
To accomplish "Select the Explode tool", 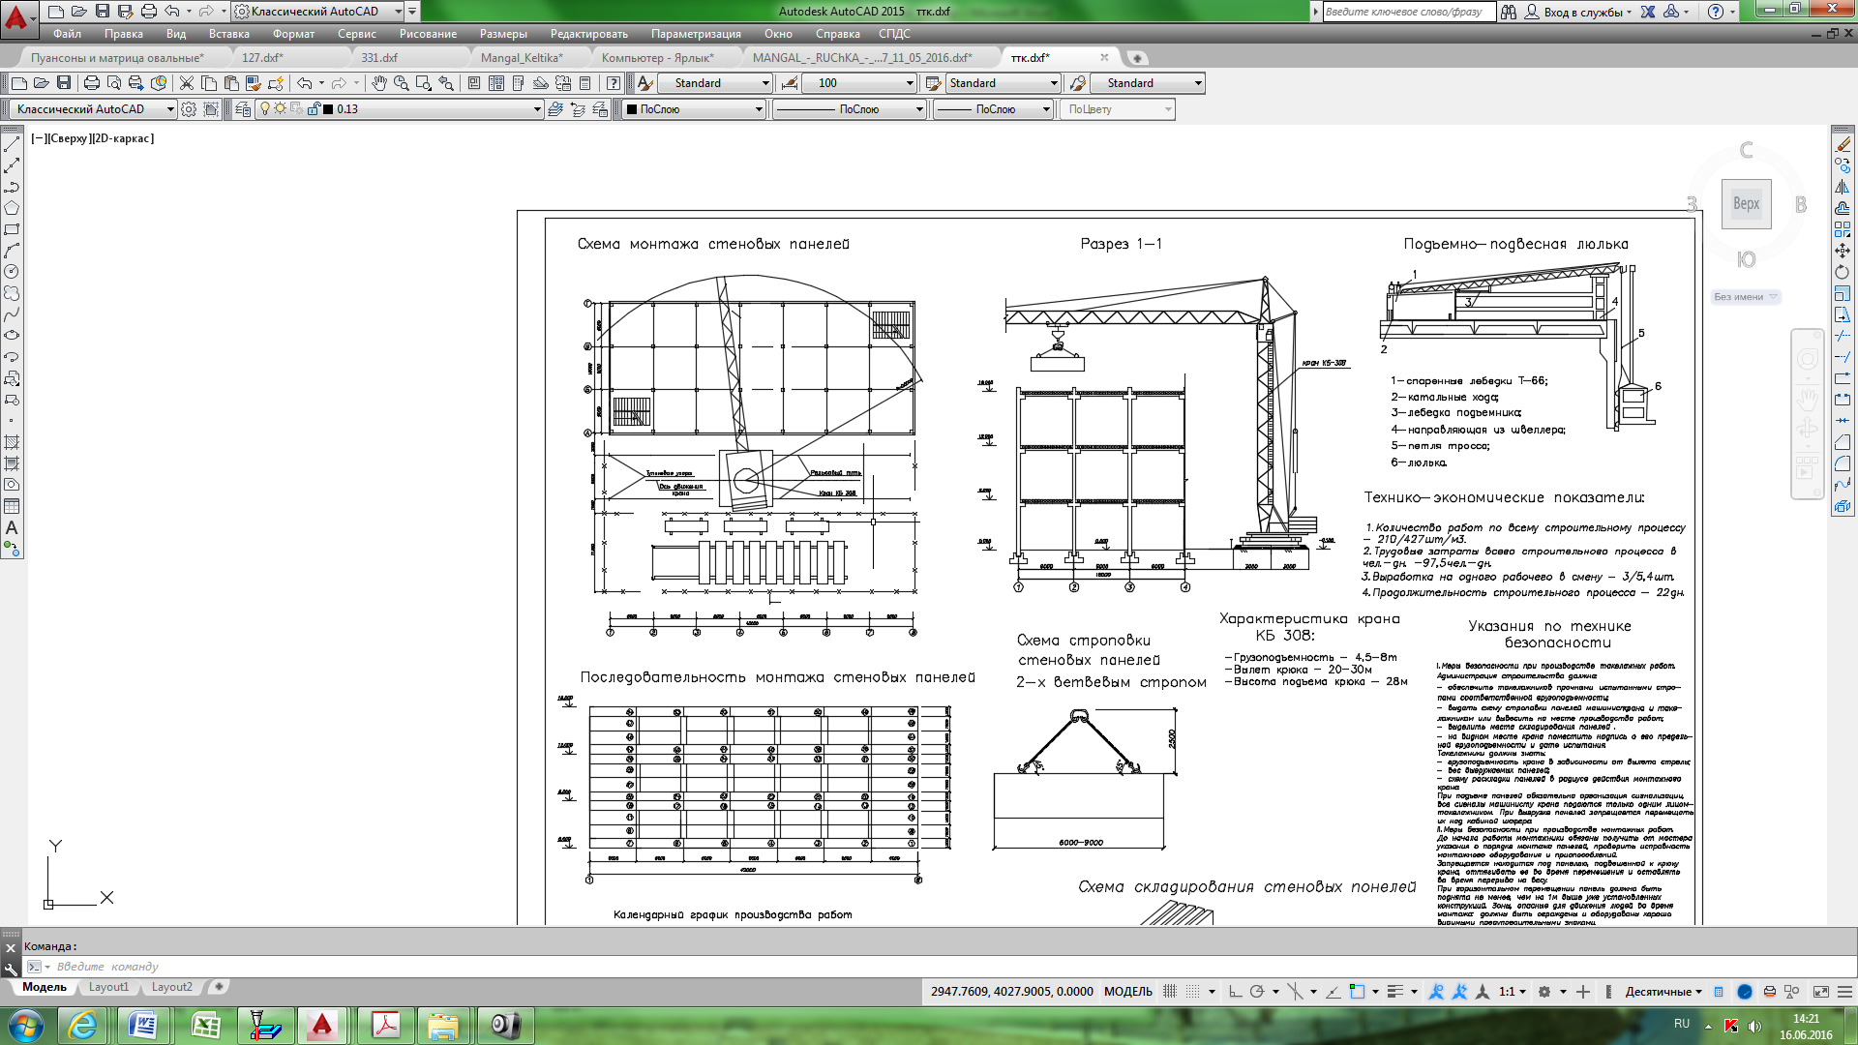I will 1843,506.
